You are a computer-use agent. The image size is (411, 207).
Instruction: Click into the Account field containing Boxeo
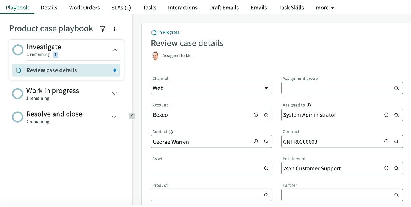pos(212,115)
